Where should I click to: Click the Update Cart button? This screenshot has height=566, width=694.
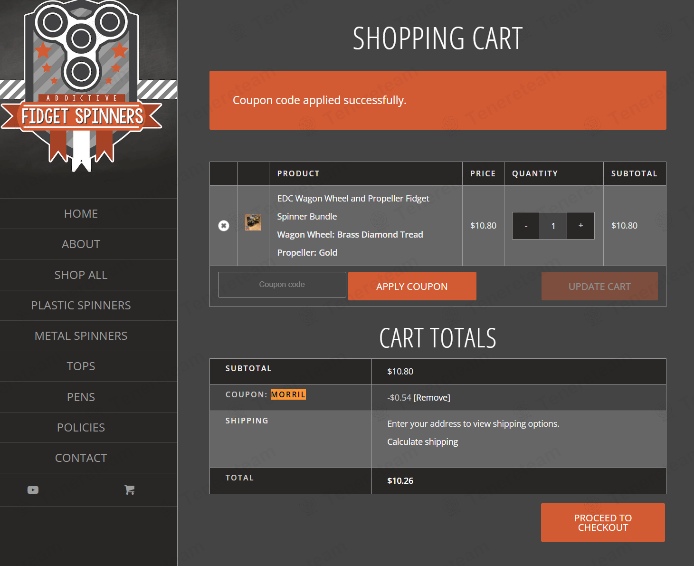coord(599,286)
